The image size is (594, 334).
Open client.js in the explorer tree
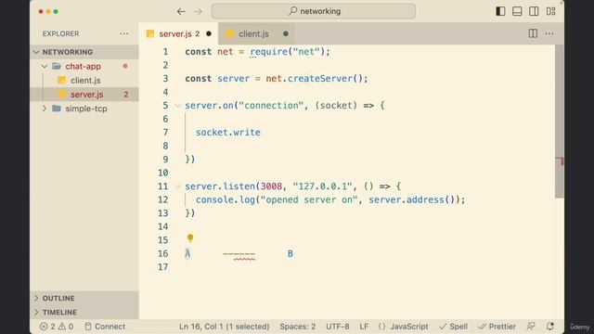click(x=85, y=81)
